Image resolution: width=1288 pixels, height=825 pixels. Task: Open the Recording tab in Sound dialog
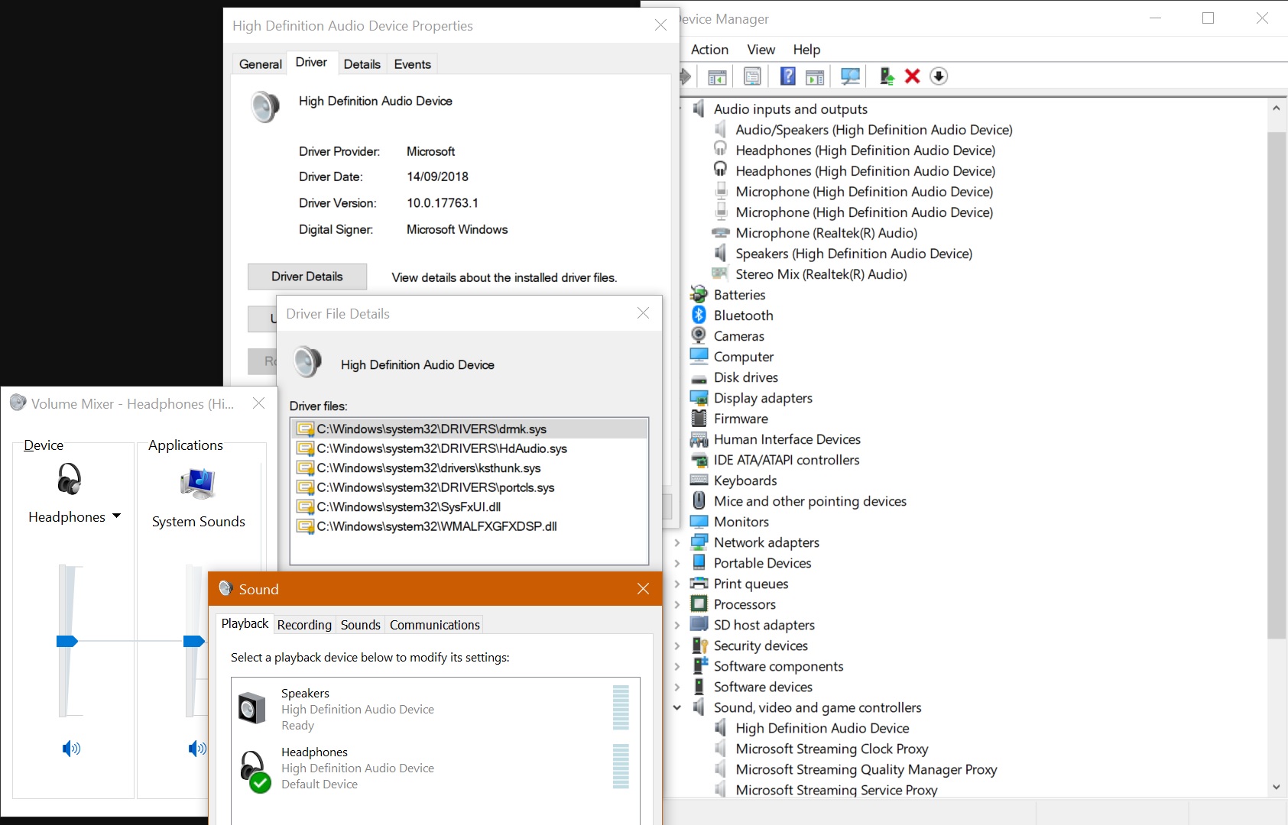click(304, 625)
